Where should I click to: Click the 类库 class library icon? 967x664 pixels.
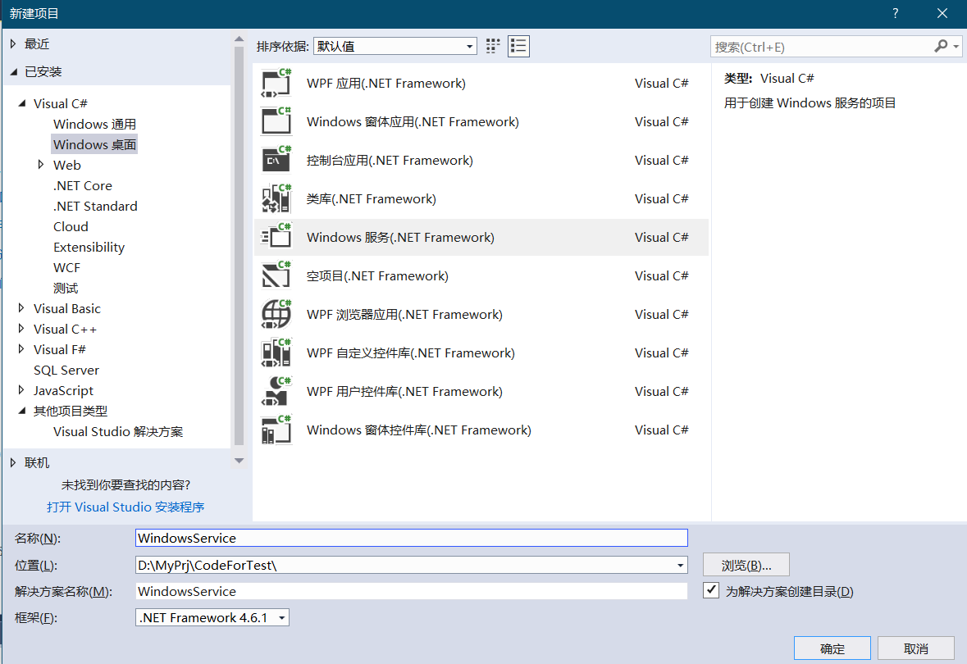pos(276,198)
